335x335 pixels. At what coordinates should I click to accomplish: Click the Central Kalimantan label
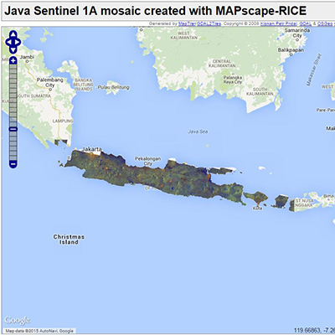222,64
